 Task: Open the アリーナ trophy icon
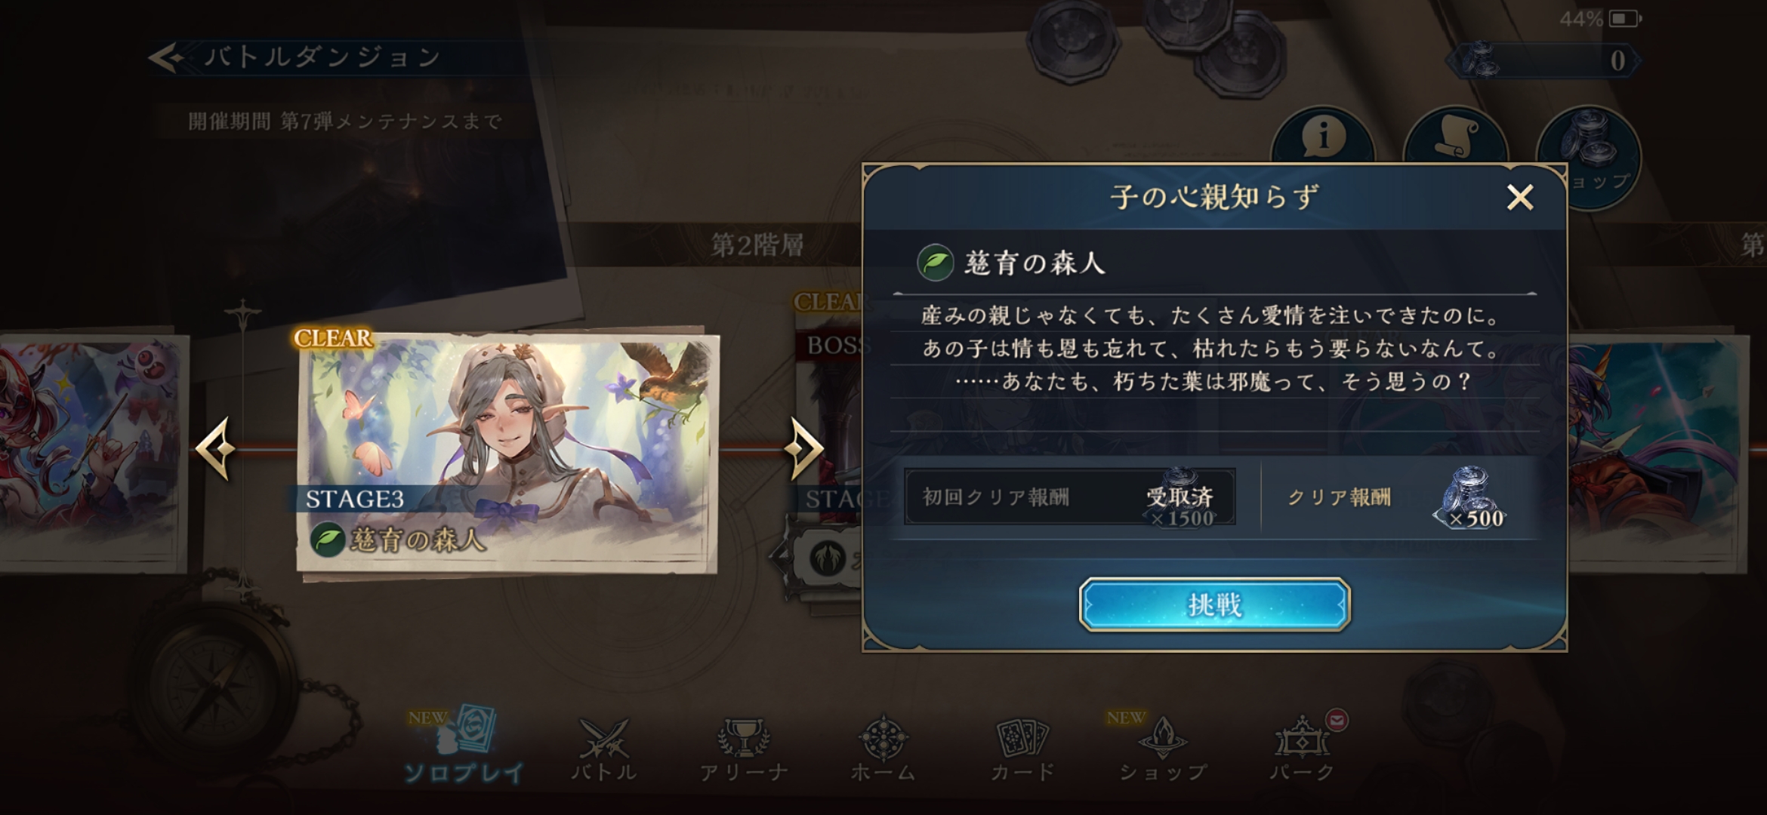click(x=744, y=749)
